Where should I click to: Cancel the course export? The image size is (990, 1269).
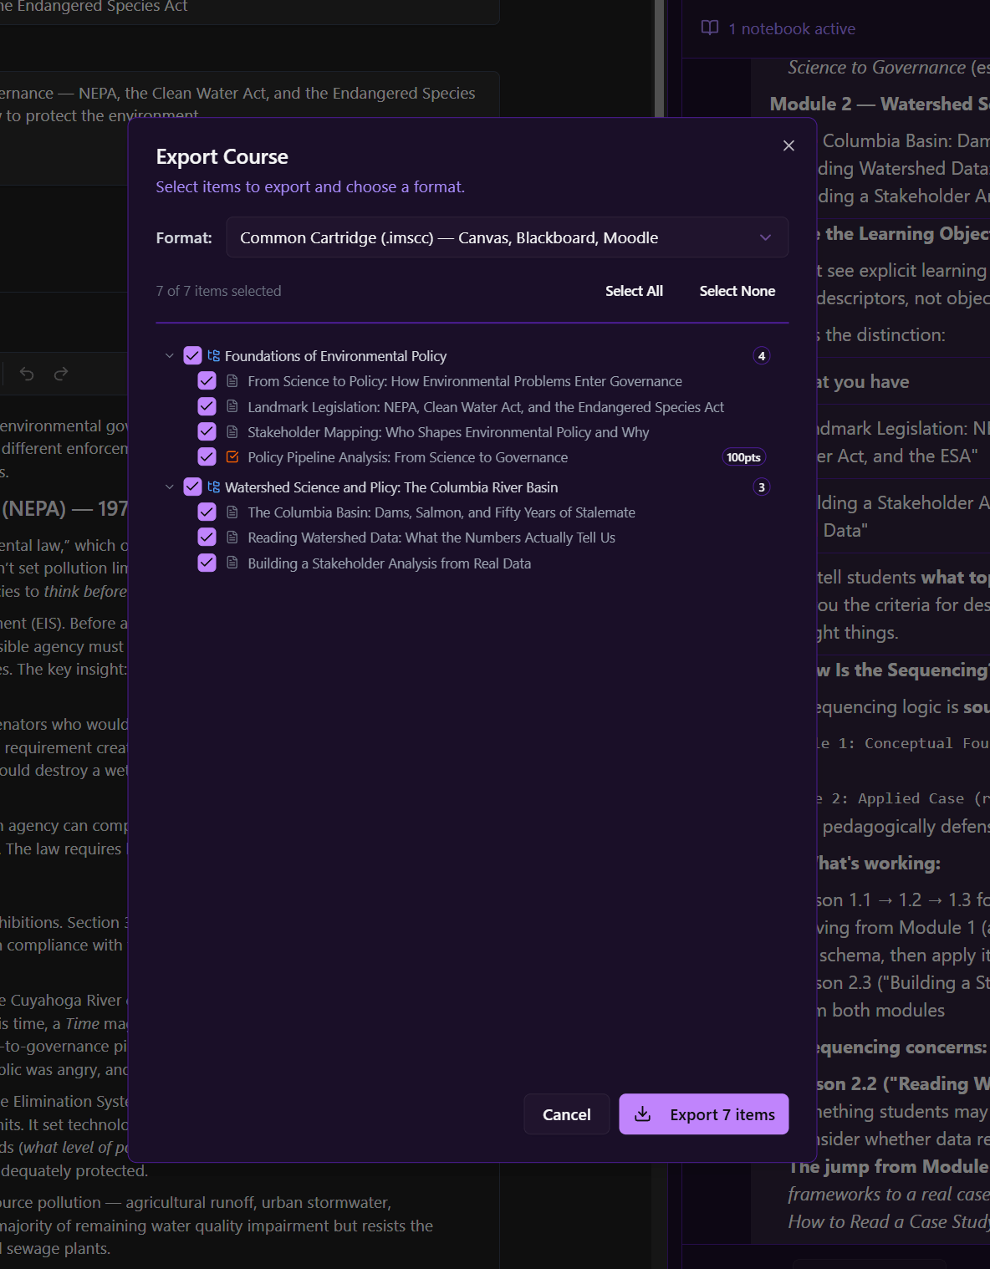pos(566,1114)
